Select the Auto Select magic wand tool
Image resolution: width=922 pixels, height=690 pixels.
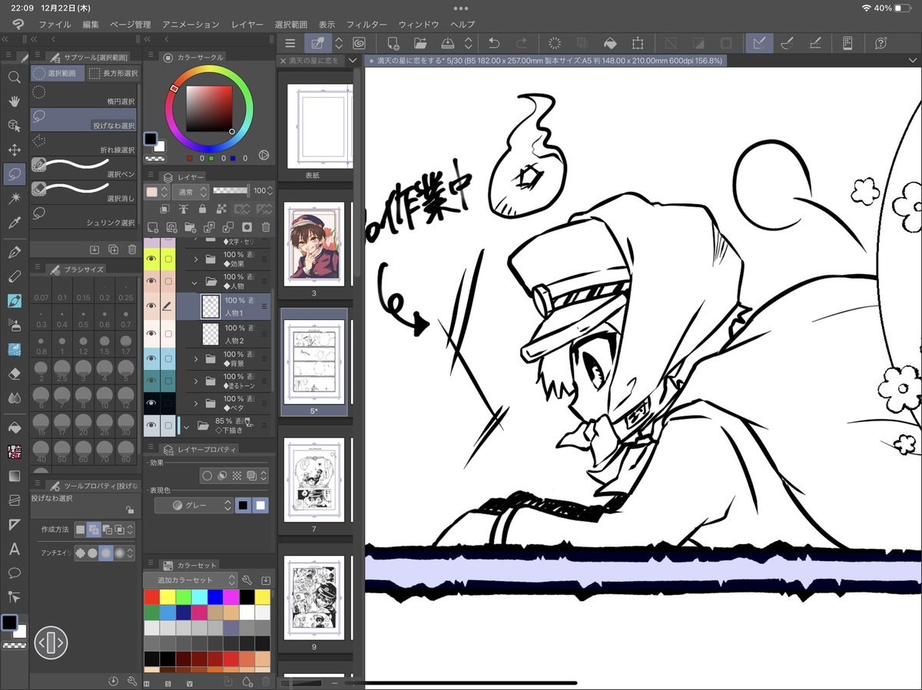point(14,198)
